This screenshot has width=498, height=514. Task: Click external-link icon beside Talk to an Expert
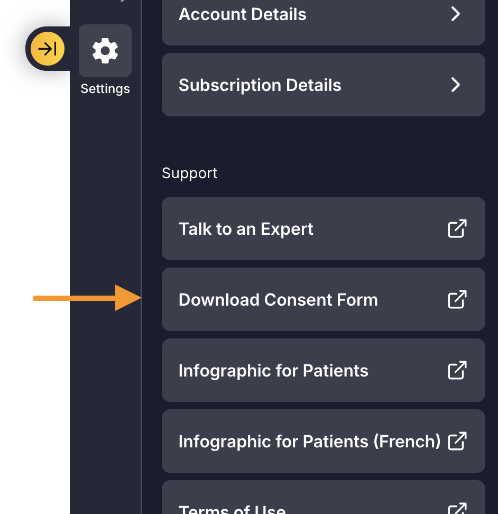click(457, 228)
